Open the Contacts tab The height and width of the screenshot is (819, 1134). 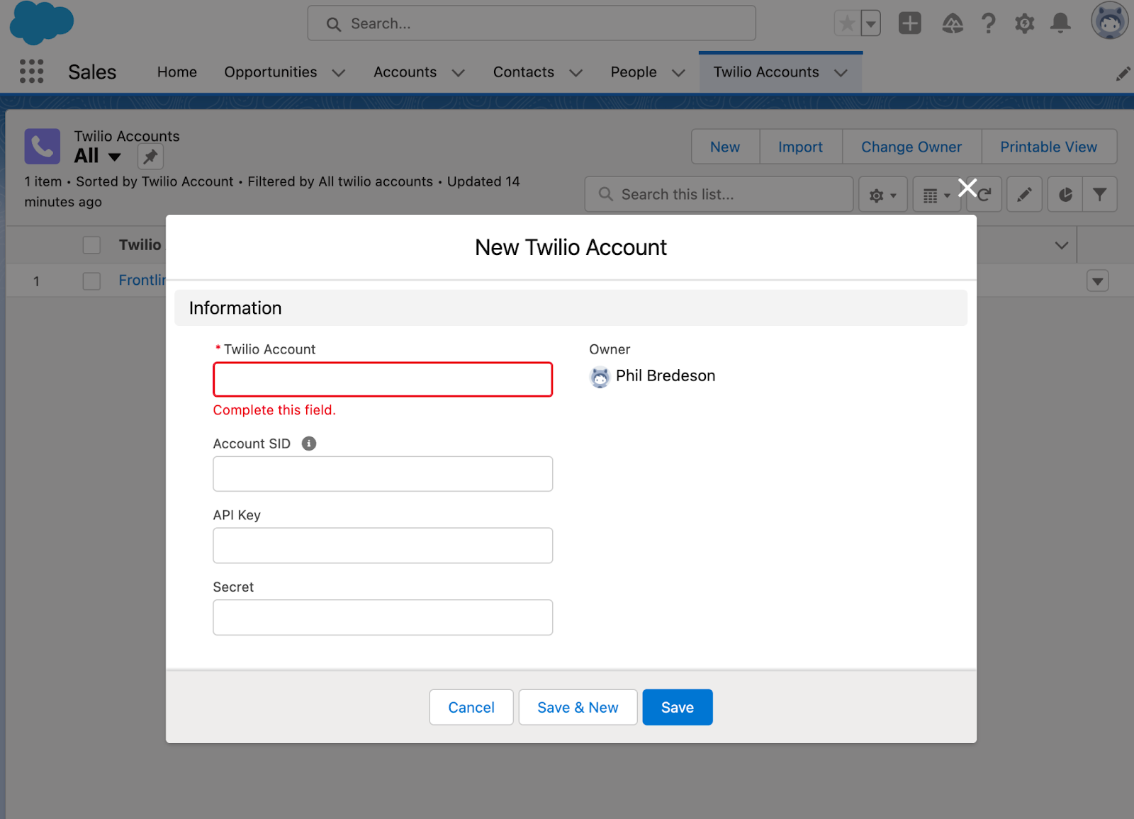tap(524, 72)
